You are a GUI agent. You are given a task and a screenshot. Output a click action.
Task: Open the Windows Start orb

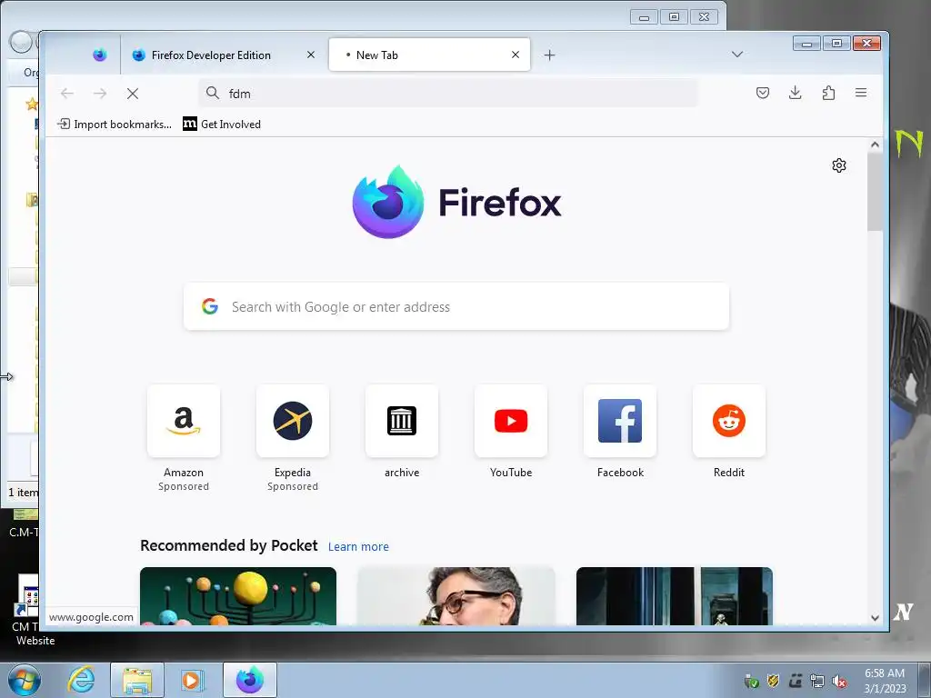pos(24,680)
